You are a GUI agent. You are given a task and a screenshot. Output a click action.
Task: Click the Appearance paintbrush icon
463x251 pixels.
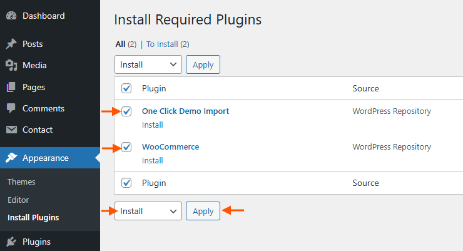11,158
